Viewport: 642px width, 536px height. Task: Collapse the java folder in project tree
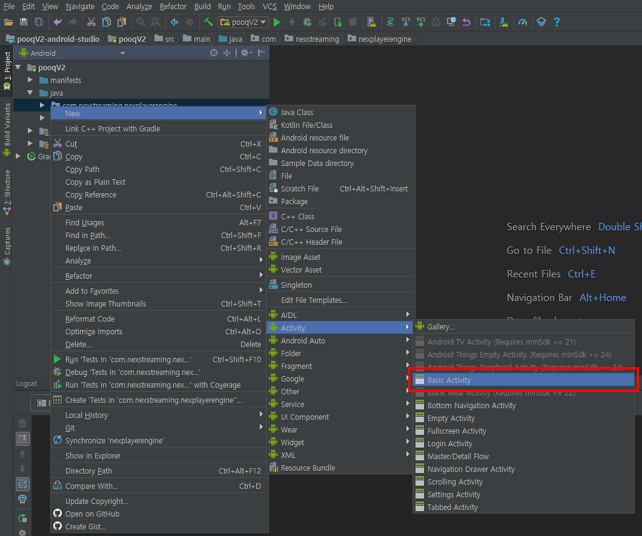[30, 93]
